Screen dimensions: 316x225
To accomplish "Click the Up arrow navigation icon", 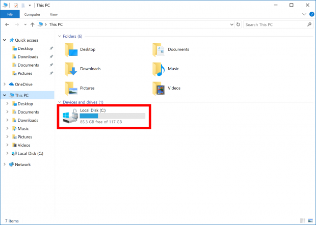I will 33,24.
